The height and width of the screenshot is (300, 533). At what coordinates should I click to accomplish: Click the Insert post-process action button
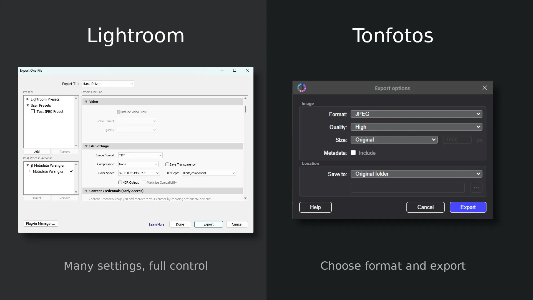click(37, 198)
